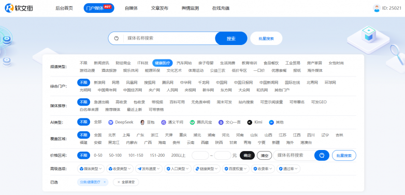Click the blue magnifier search button in price row
The height and width of the screenshot is (195, 405).
[x=322, y=155]
